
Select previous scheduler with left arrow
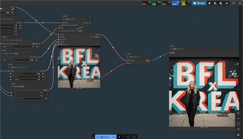pyautogui.click(x=11, y=74)
